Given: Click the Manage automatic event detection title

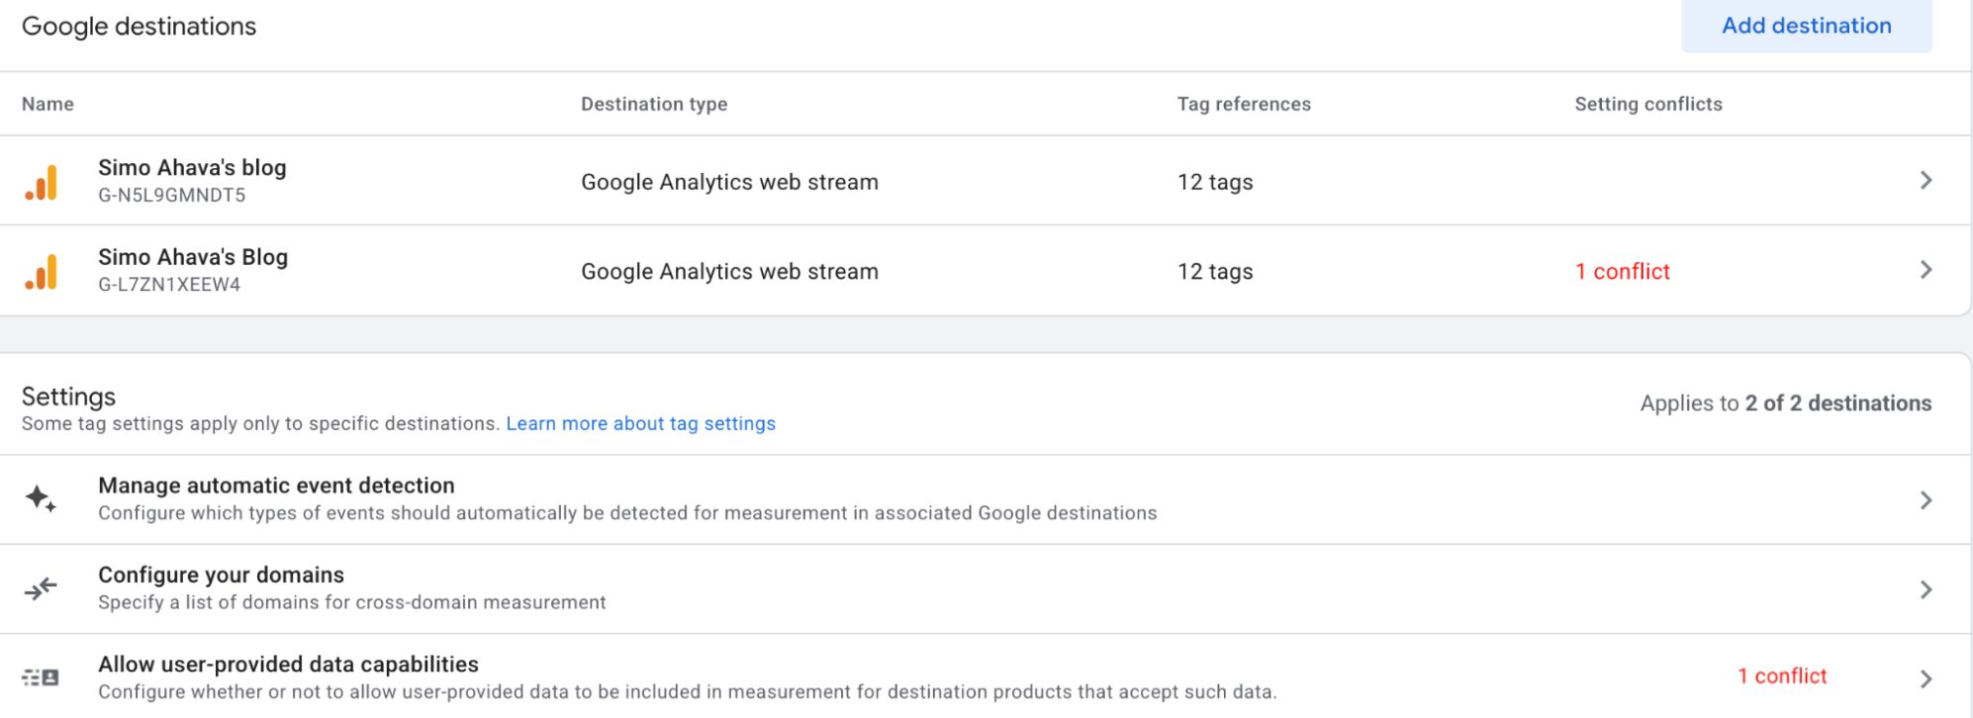Looking at the screenshot, I should pyautogui.click(x=276, y=486).
